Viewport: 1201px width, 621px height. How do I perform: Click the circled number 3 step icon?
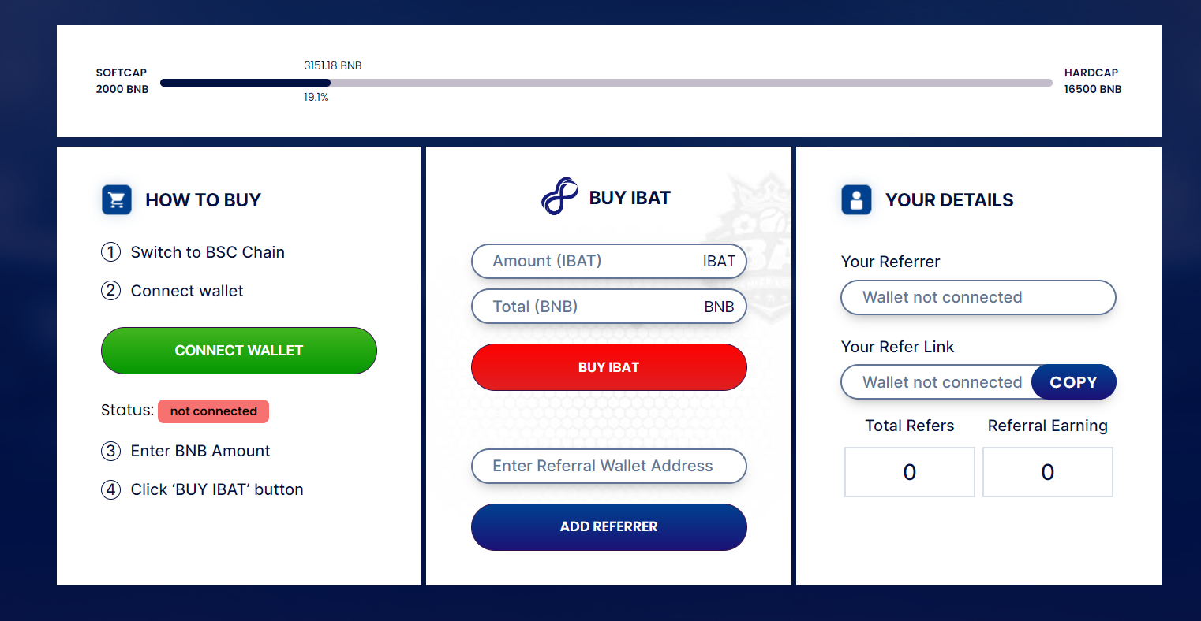click(110, 451)
